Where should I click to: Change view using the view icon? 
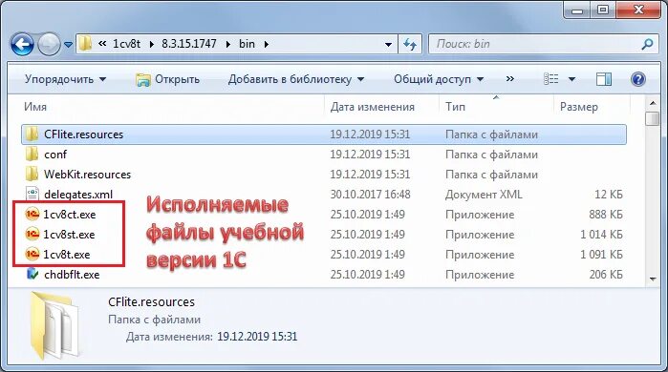[x=550, y=79]
